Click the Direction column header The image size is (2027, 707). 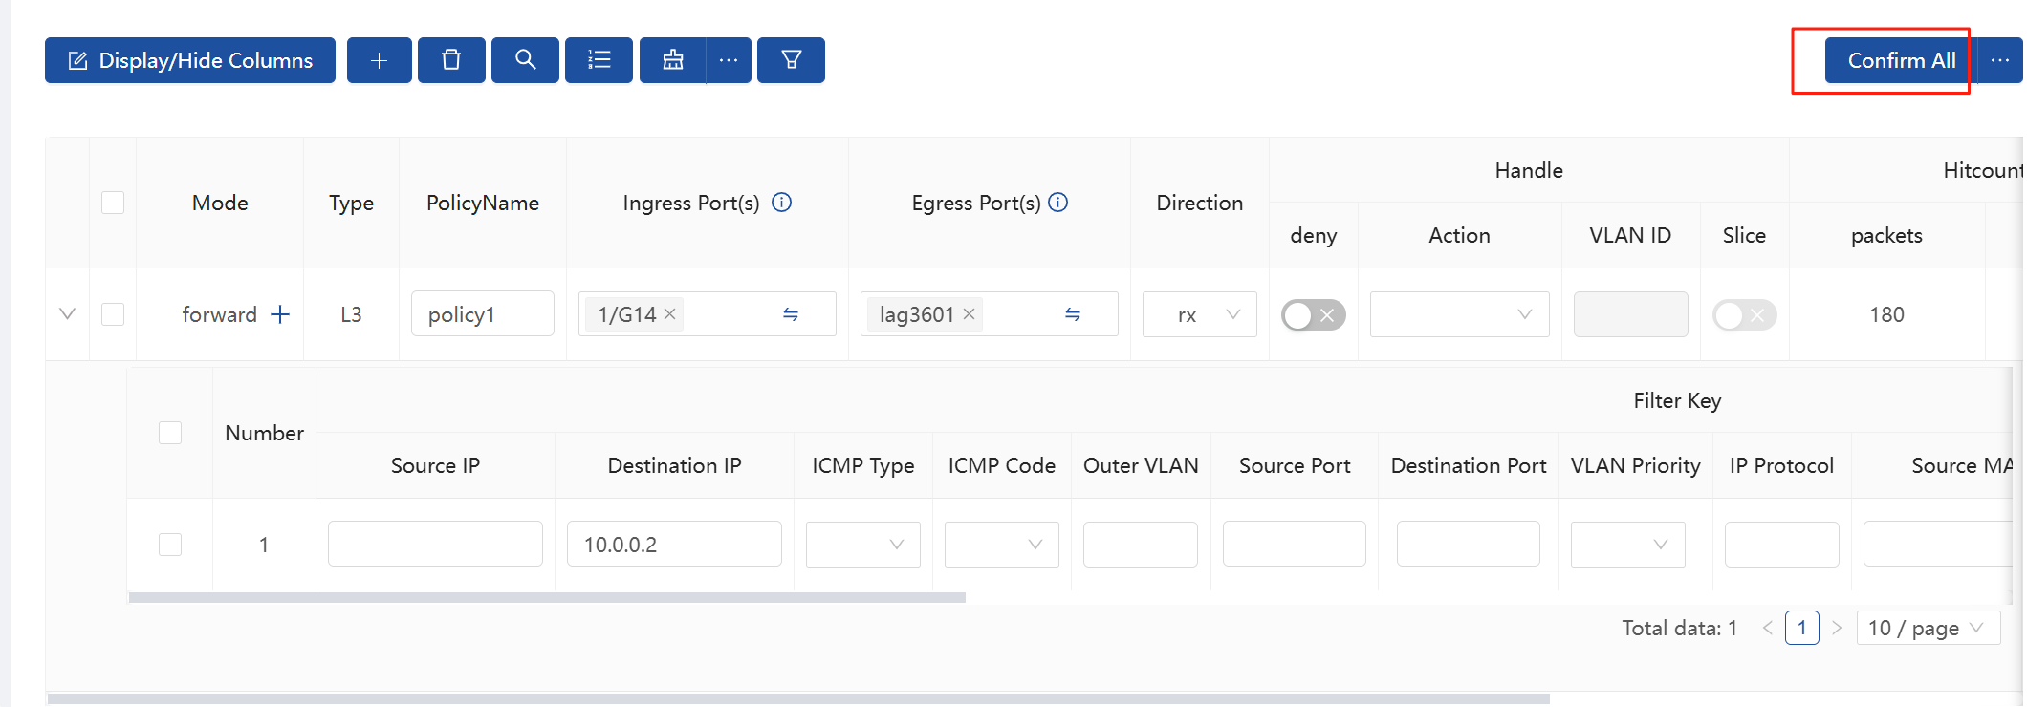point(1199,203)
